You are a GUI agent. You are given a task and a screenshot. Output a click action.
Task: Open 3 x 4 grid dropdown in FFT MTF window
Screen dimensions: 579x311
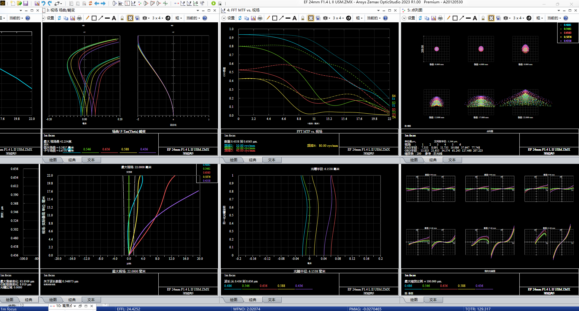point(338,18)
